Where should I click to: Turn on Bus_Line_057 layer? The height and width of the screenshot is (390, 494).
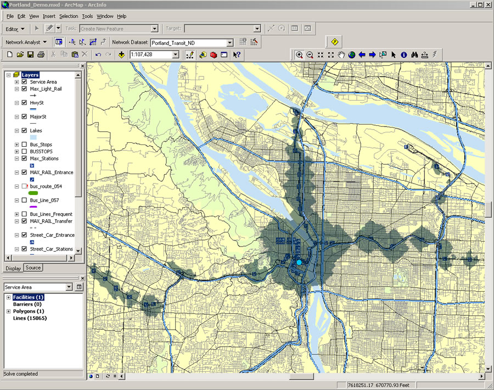(x=24, y=200)
